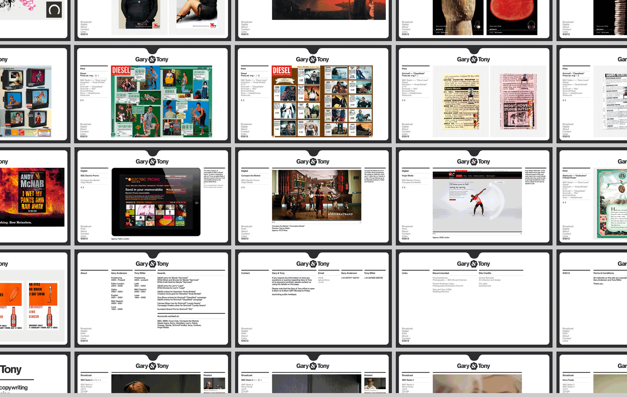Click Agency: DDB London caption on Virgin Media card
The width and height of the screenshot is (627, 397).
coord(441,237)
